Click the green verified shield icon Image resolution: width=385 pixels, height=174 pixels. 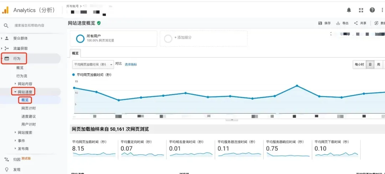pyautogui.click(x=99, y=23)
